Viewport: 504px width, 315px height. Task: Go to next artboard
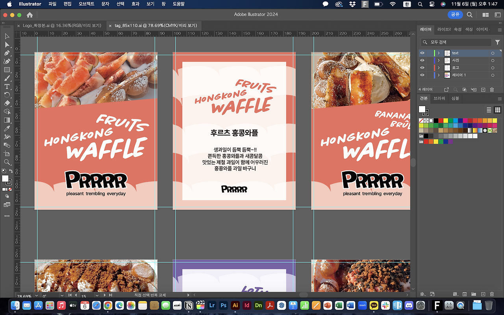pyautogui.click(x=105, y=295)
